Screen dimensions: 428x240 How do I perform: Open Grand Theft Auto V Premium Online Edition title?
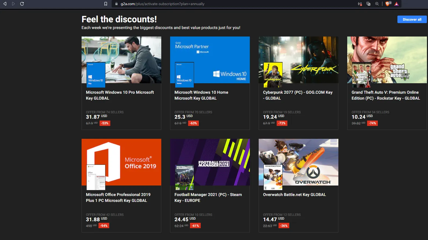(386, 95)
